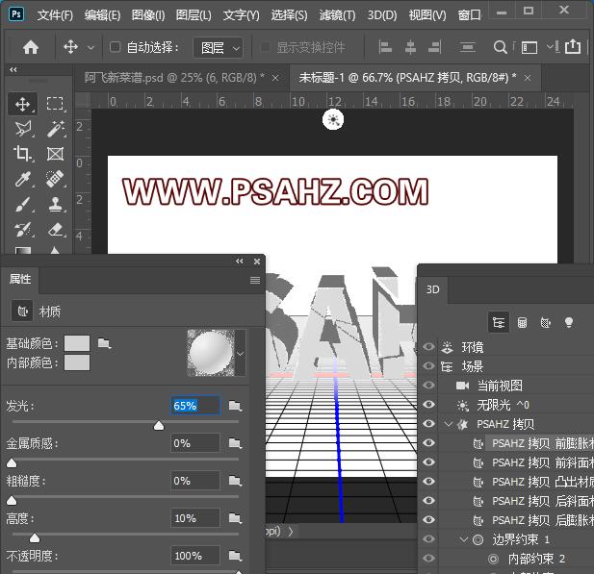Click the distribute vertically icon
This screenshot has height=574, width=594.
(467, 48)
